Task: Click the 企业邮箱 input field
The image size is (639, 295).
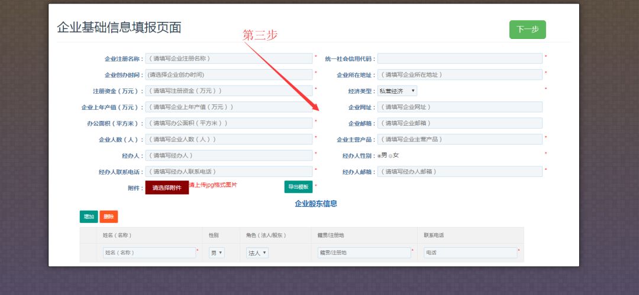Action: click(x=460, y=123)
